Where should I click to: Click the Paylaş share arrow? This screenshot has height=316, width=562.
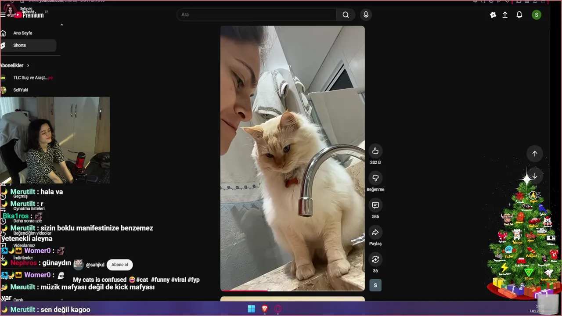pyautogui.click(x=375, y=233)
